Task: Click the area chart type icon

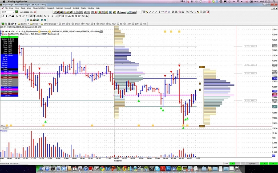Action: pyautogui.click(x=13, y=16)
